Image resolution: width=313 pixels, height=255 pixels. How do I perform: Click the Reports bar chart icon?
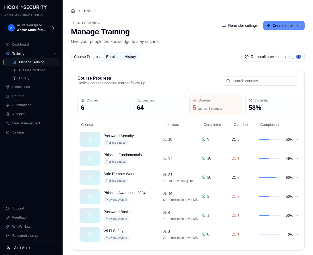(8, 96)
